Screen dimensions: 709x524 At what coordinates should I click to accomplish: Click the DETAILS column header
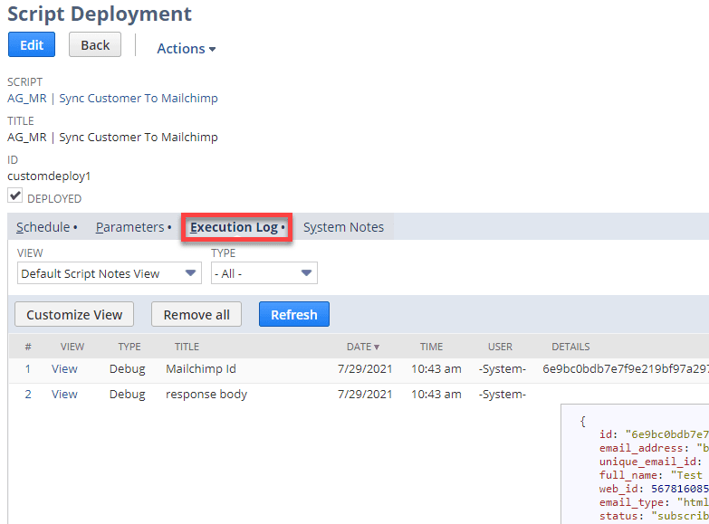(570, 347)
